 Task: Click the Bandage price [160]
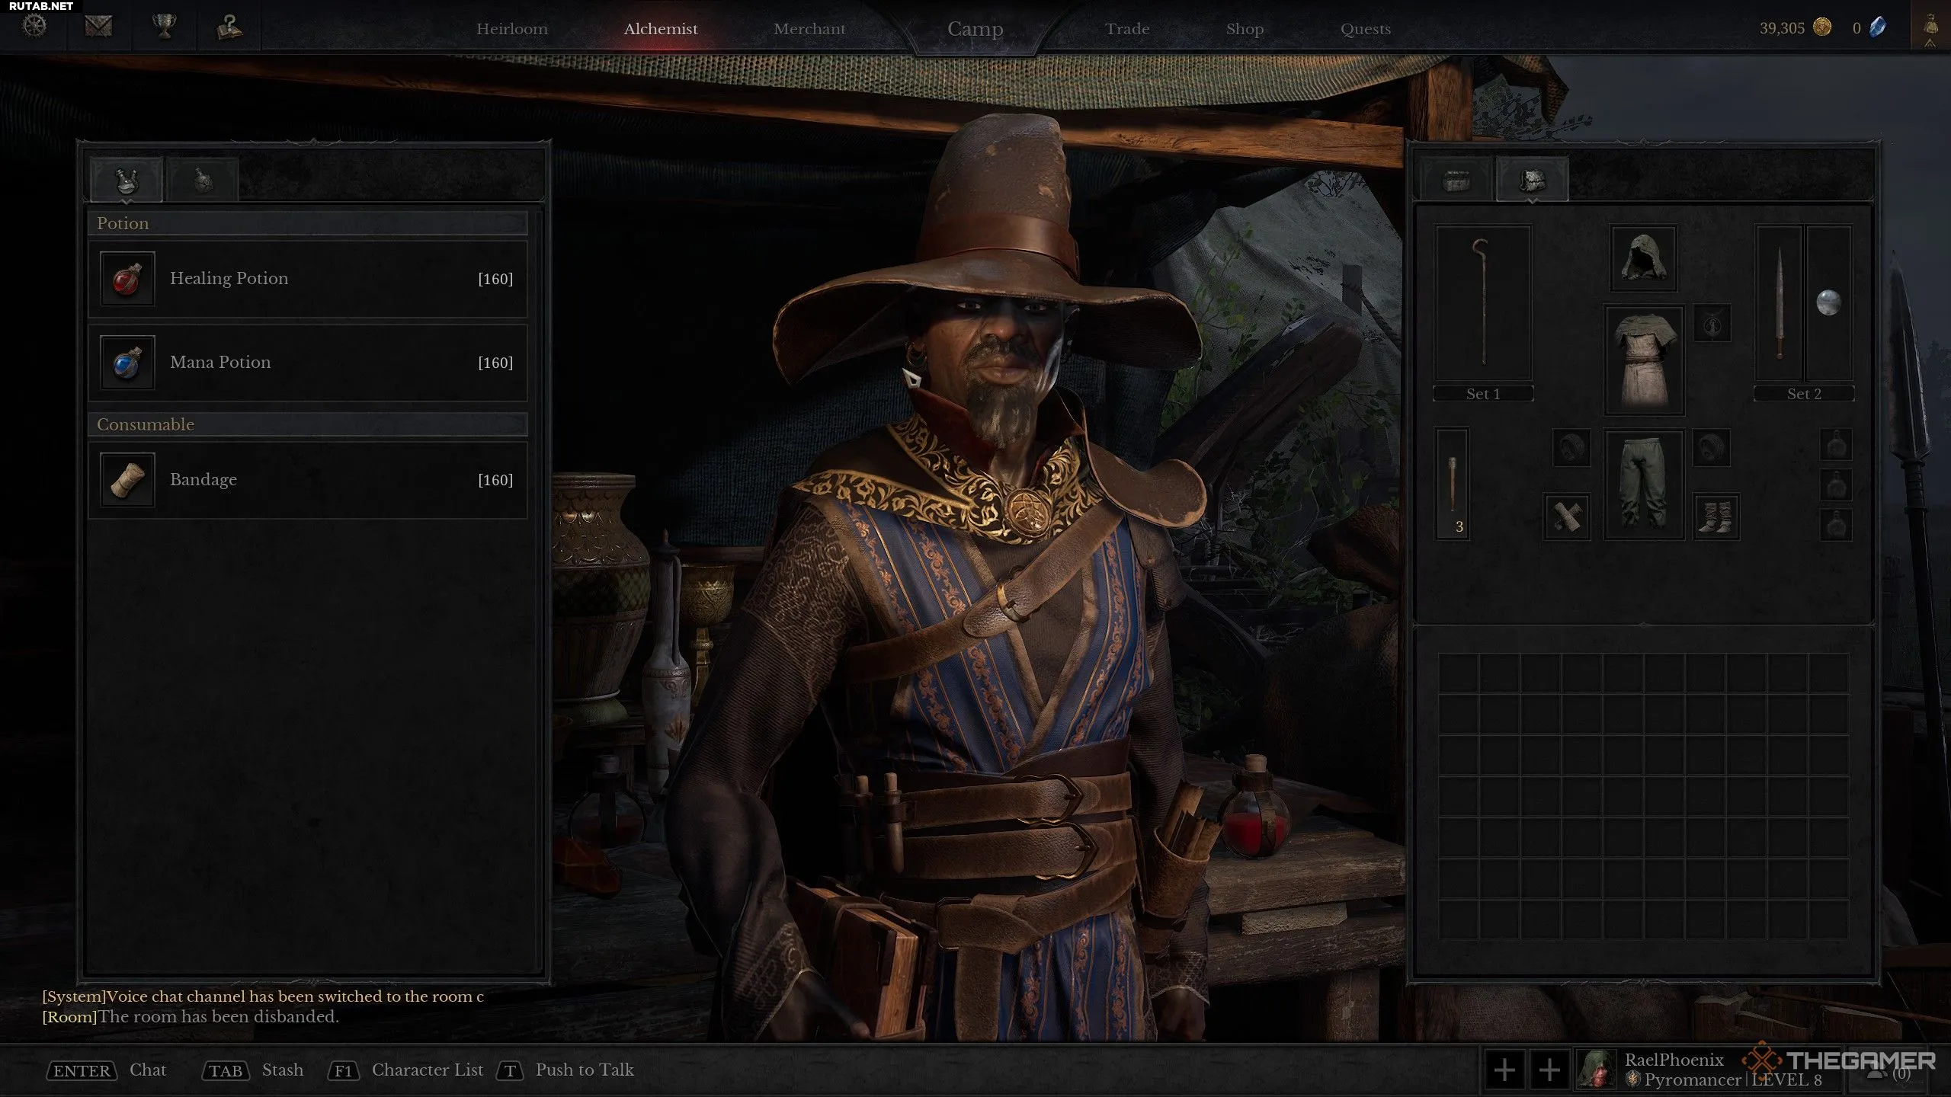[495, 480]
